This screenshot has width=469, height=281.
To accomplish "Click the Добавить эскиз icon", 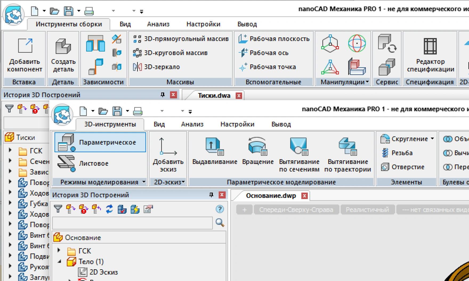I will tap(168, 146).
